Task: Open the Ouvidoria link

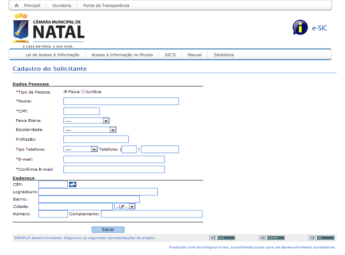Action: pyautogui.click(x=61, y=6)
